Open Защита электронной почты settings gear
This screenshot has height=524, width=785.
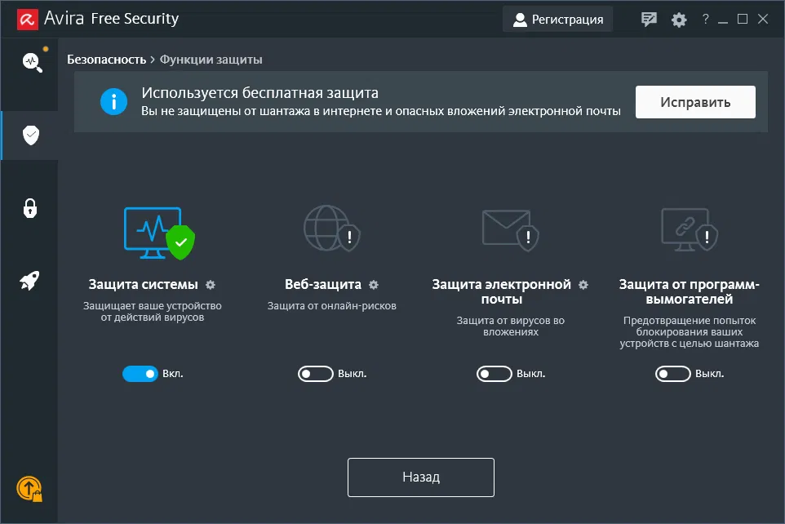tap(583, 285)
